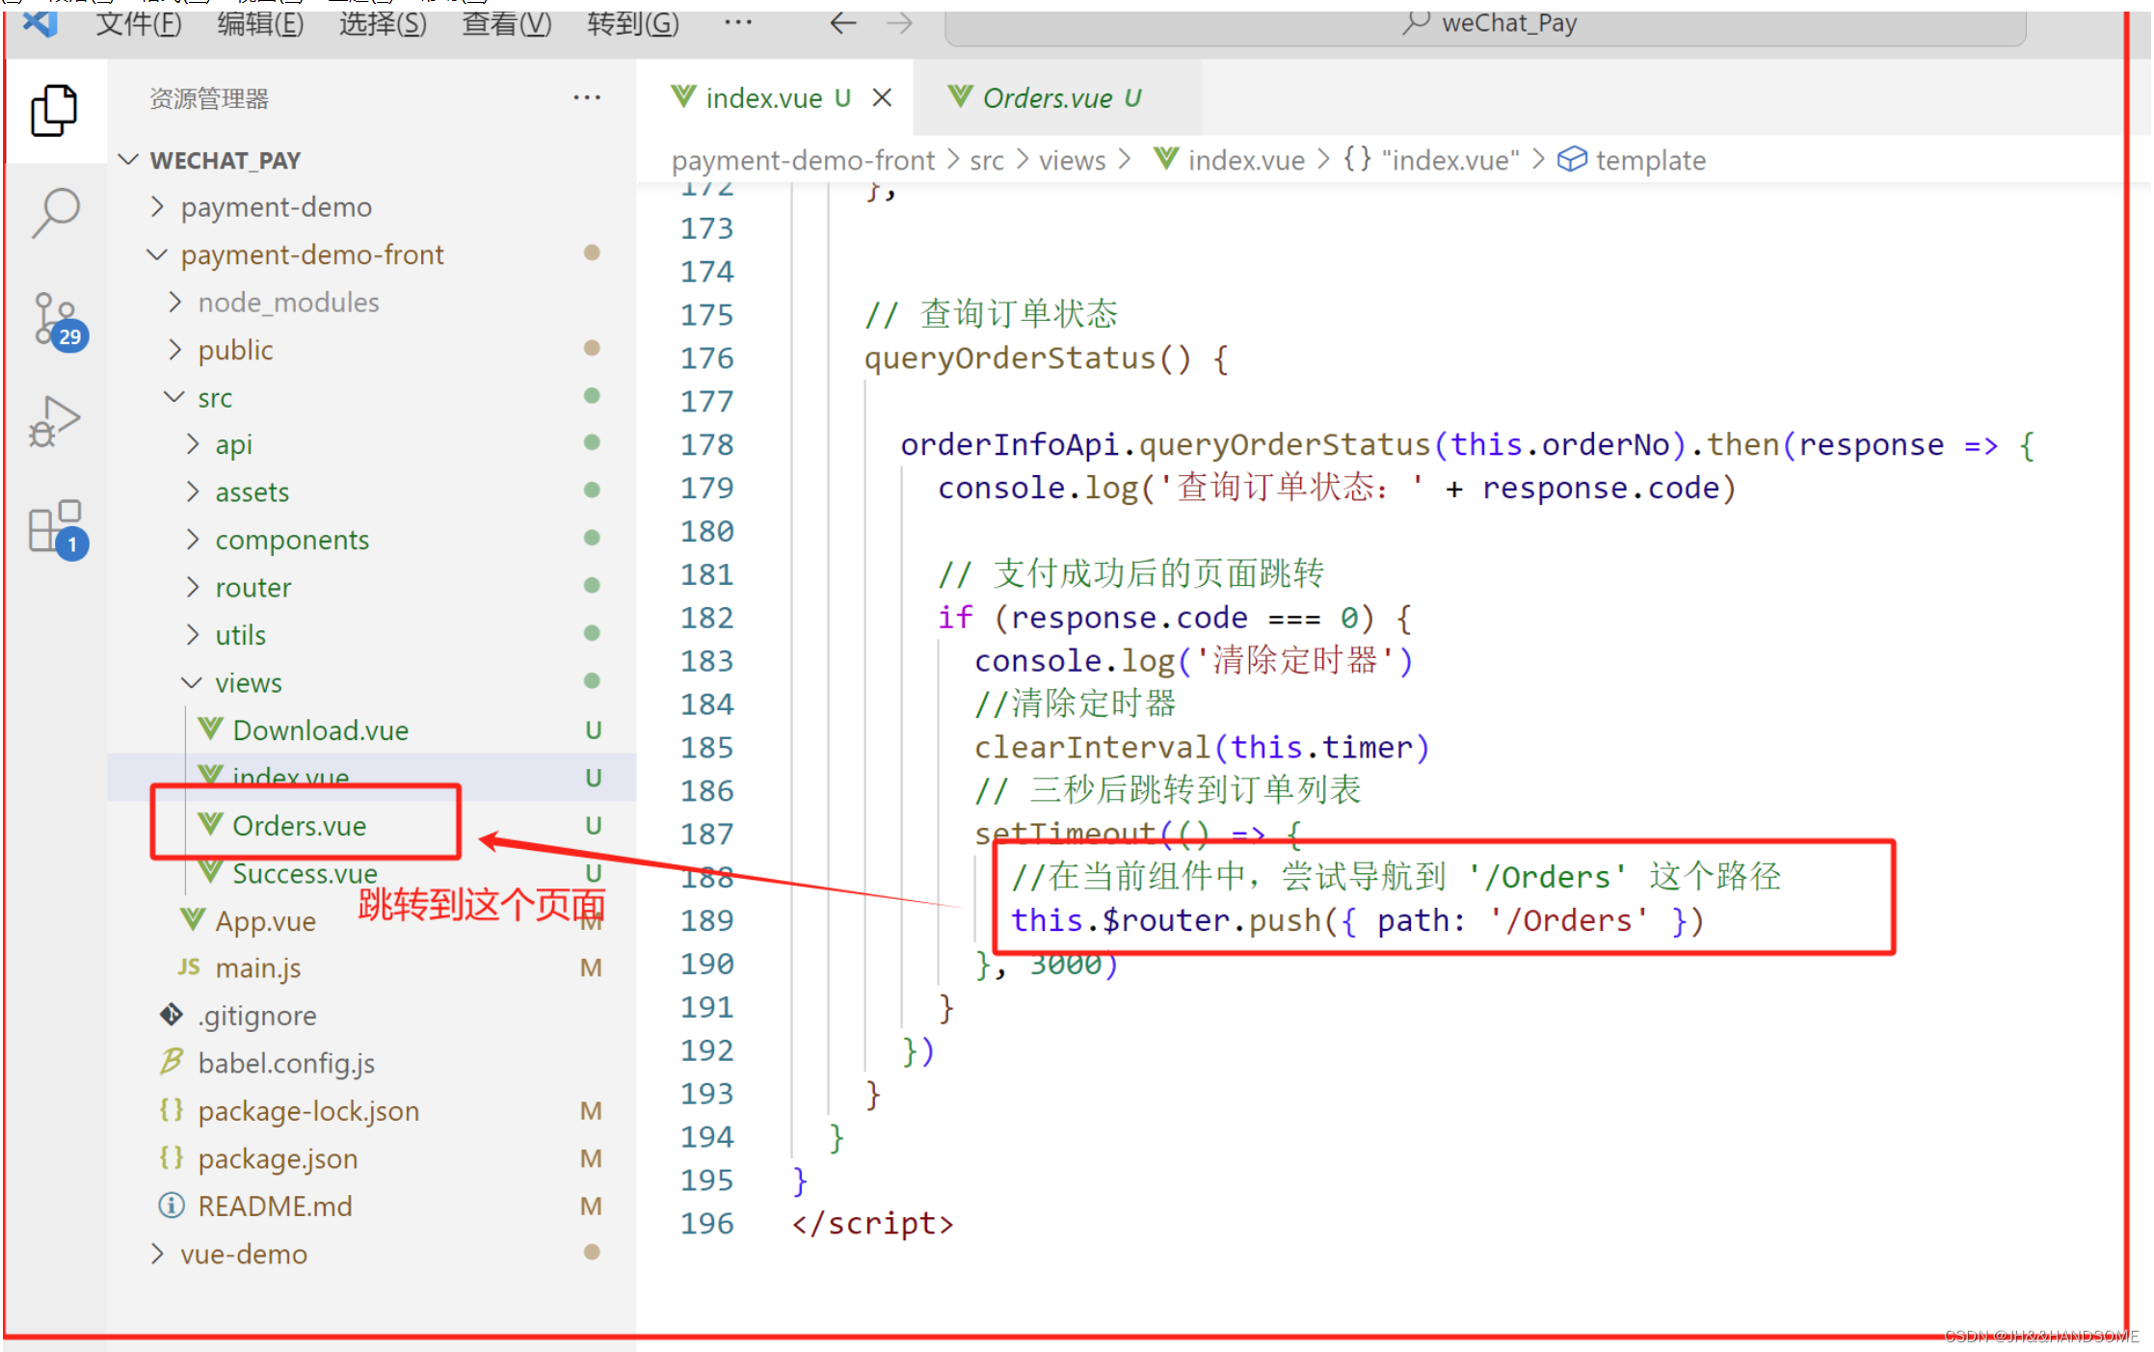Viewport: 2154px width, 1352px height.
Task: Click the Babel icon beside babel.config.js
Action: click(x=172, y=1062)
